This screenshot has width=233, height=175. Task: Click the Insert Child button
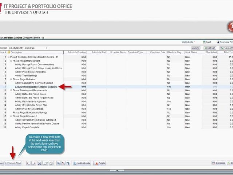click(13, 163)
